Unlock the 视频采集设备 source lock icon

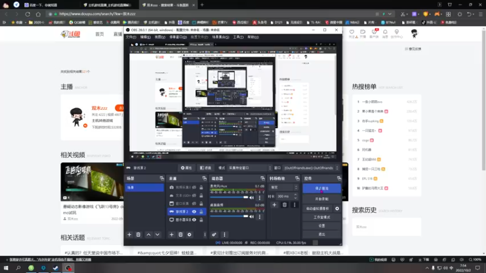(x=201, y=187)
